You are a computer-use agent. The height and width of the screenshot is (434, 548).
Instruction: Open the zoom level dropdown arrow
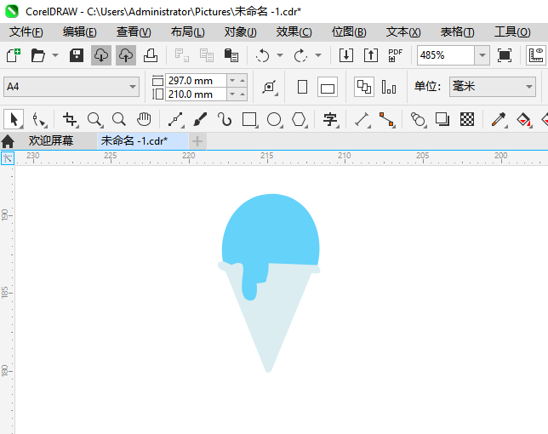coord(482,55)
